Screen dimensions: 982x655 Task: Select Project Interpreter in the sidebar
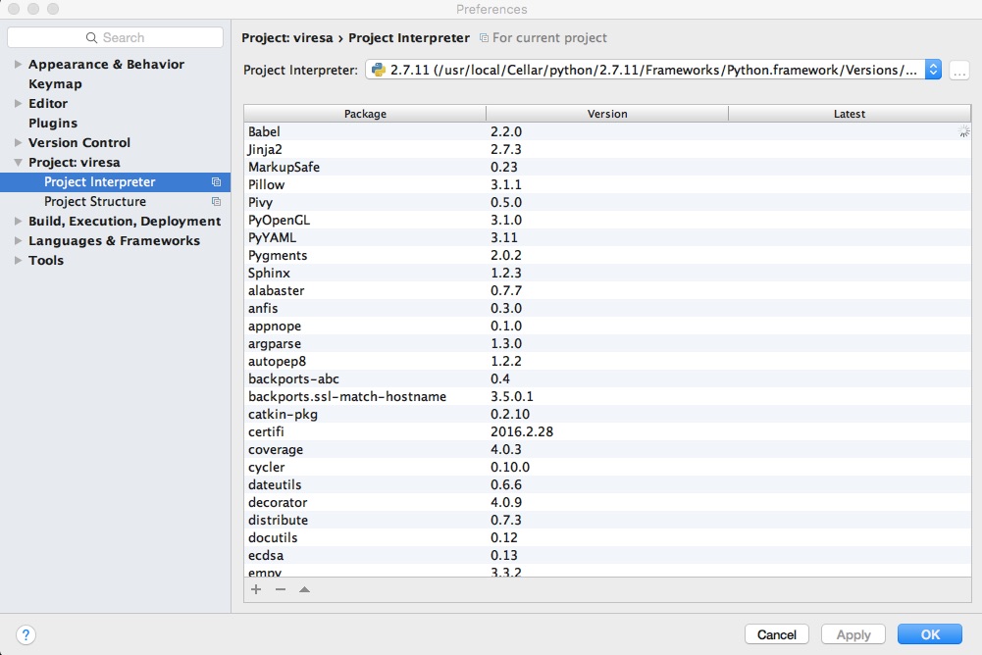(x=115, y=182)
